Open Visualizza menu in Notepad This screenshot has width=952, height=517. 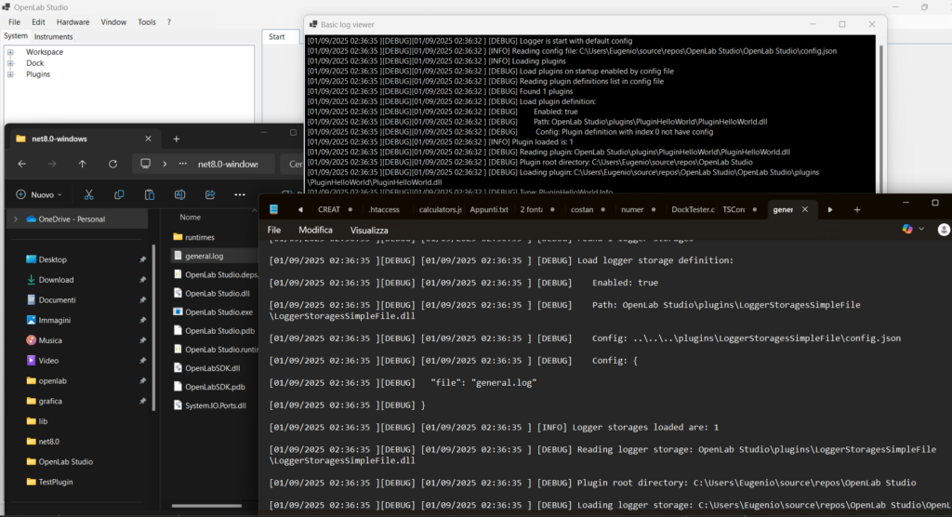point(369,231)
